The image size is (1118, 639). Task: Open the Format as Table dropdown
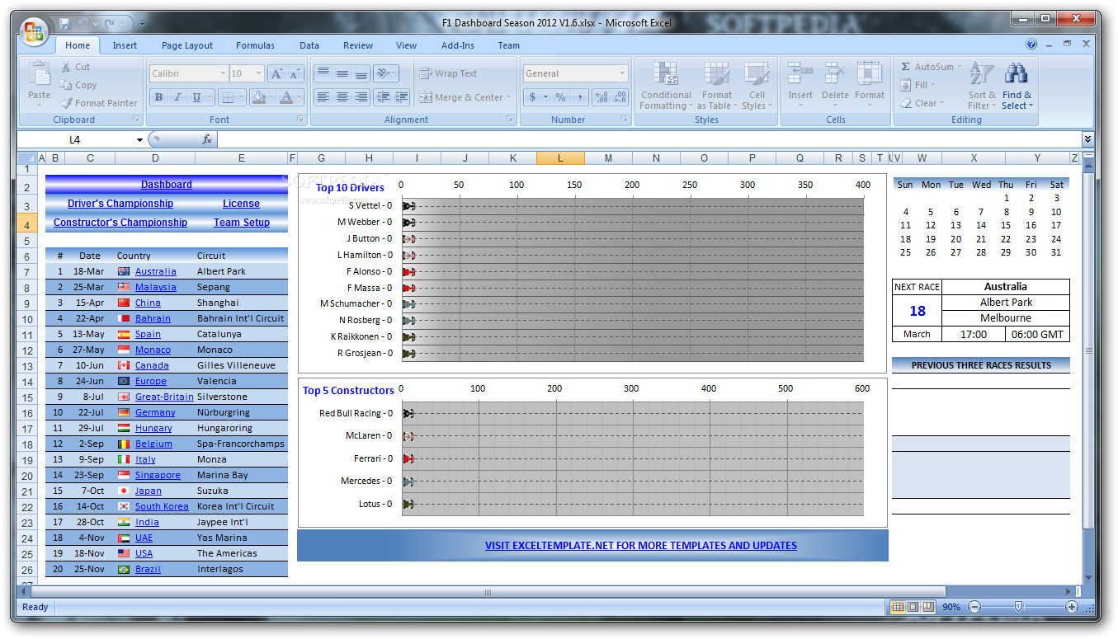click(x=716, y=86)
